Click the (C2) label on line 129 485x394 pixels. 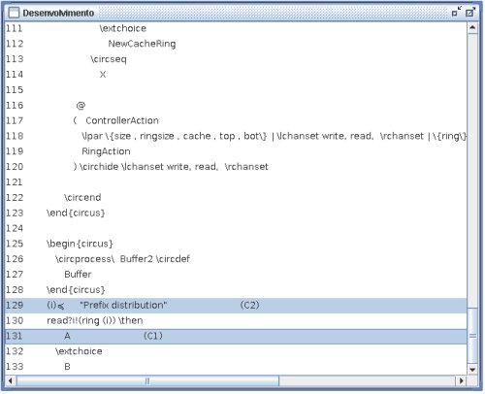point(249,305)
